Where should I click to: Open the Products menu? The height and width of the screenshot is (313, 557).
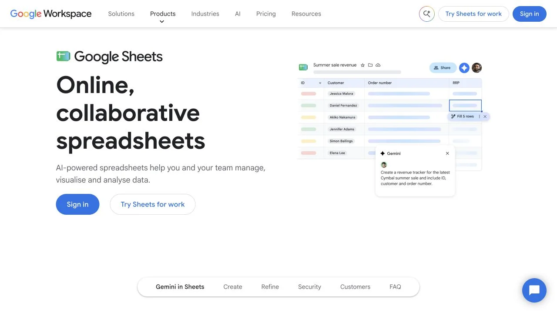click(163, 14)
